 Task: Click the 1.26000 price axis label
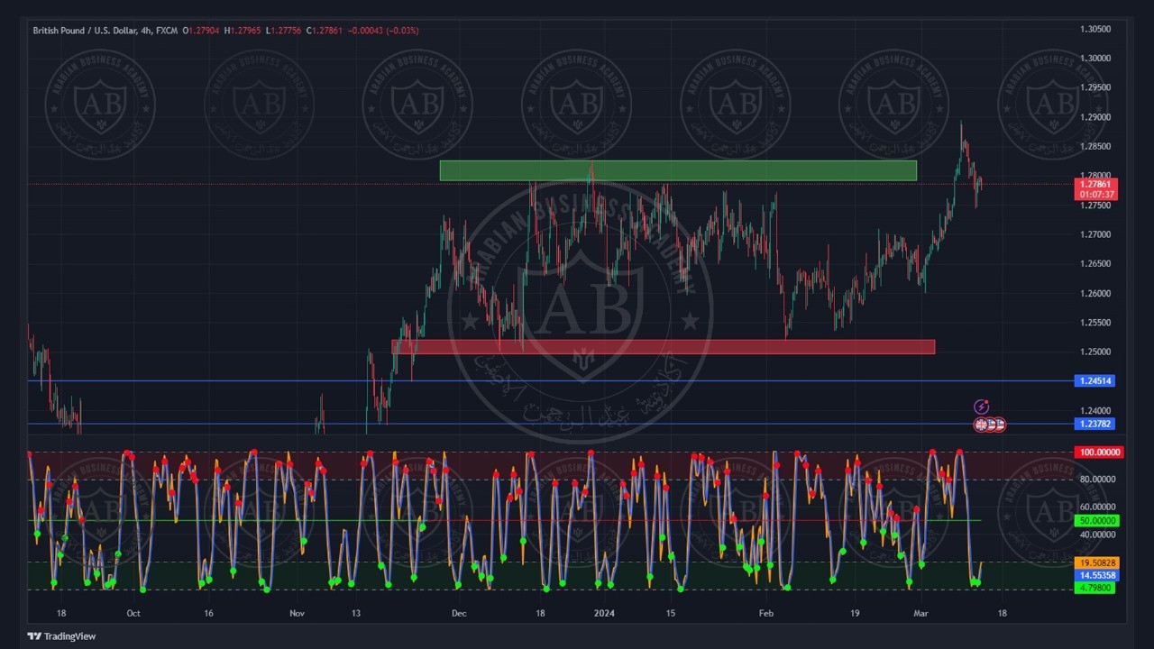click(x=1095, y=293)
